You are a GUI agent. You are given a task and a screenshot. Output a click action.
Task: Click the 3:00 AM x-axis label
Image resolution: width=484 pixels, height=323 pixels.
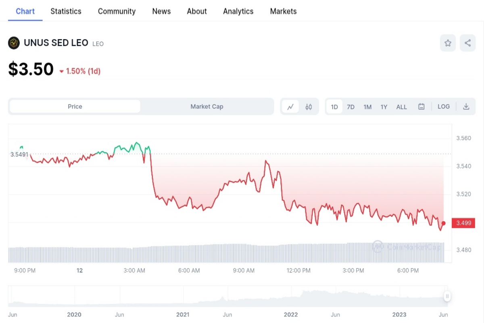point(134,271)
